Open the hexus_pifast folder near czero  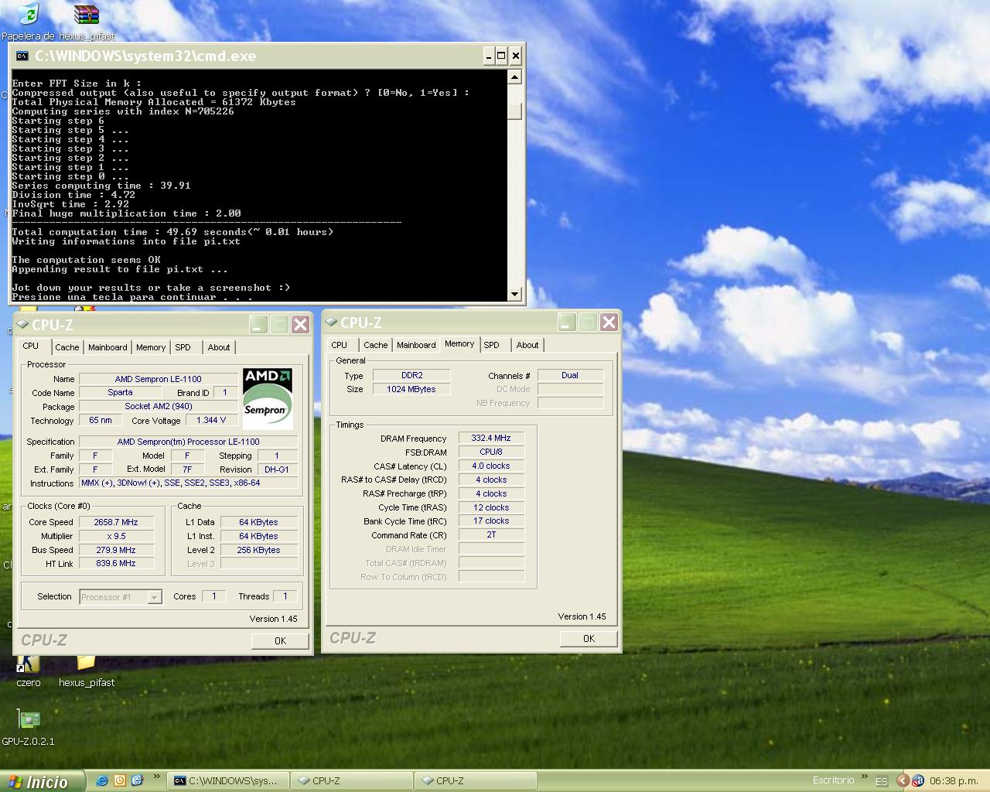(x=86, y=671)
